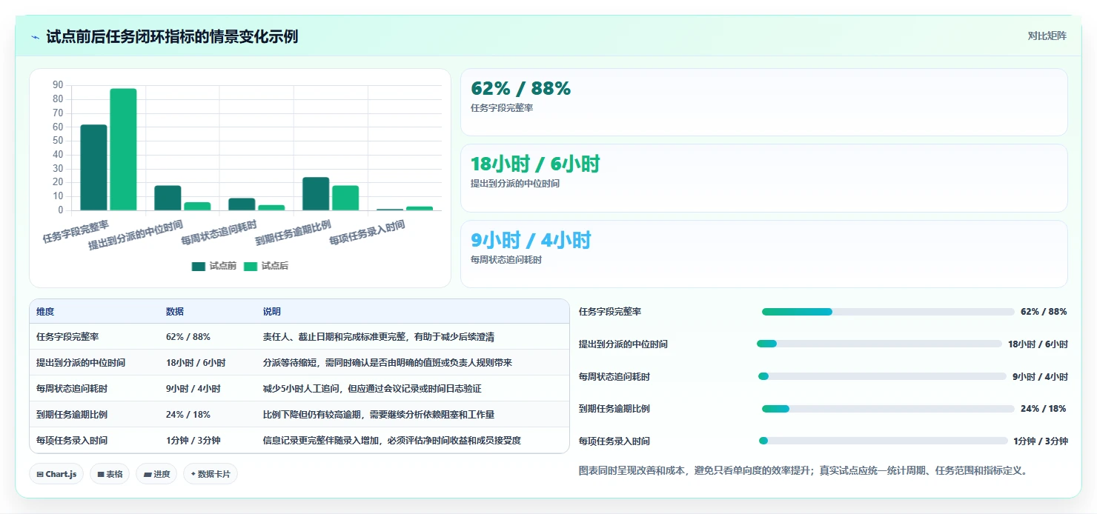Screen dimensions: 1097x514
Task: Click the 进度 tag chip
Action: [x=156, y=474]
